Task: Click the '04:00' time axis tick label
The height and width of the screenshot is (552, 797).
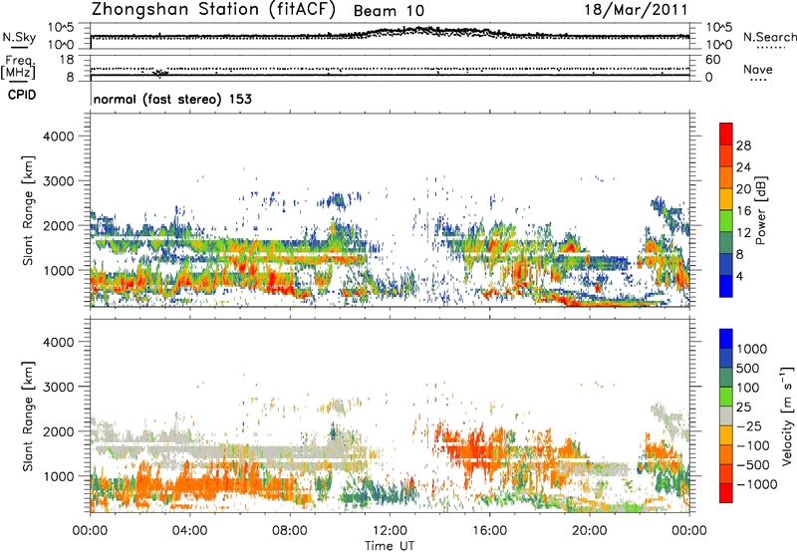Action: tap(190, 531)
